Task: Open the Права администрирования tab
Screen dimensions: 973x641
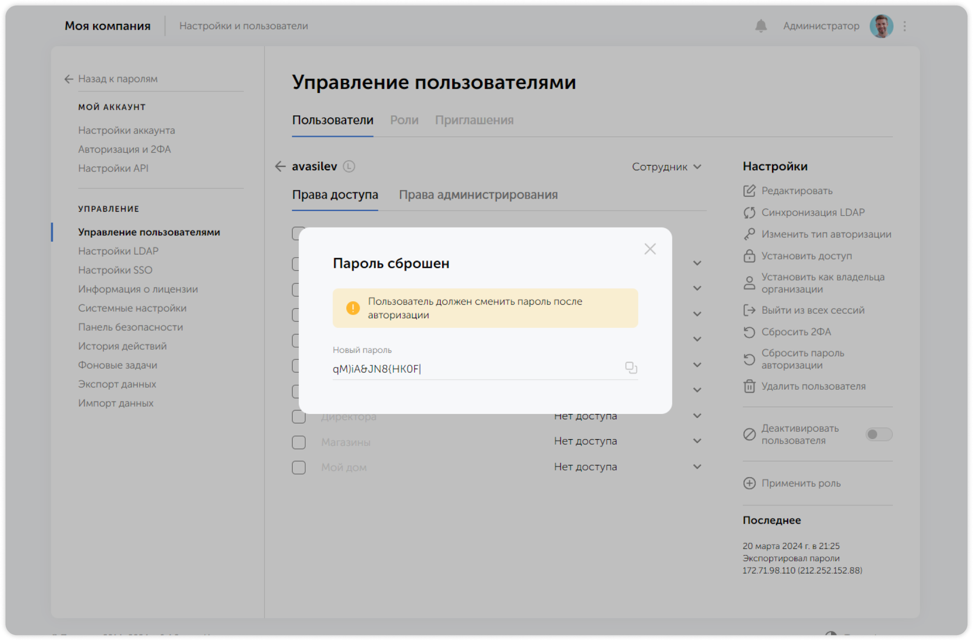Action: click(x=479, y=195)
